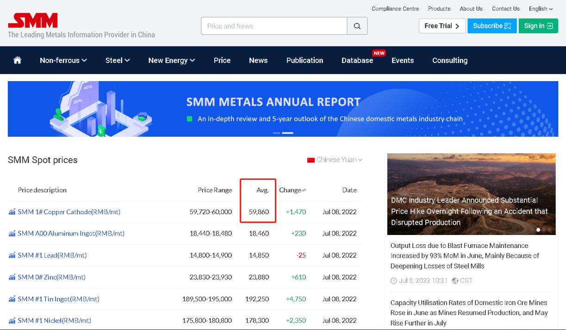Open the DMC Industry Leader news thumbnail

point(471,194)
